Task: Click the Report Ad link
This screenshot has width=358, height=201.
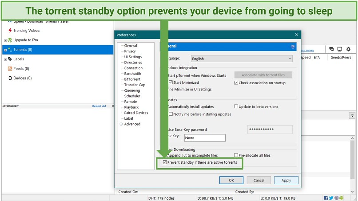Action: tap(99, 106)
